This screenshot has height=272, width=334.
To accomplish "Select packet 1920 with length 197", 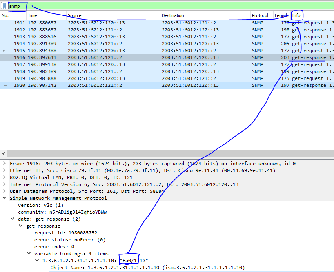I will pyautogui.click(x=167, y=85).
